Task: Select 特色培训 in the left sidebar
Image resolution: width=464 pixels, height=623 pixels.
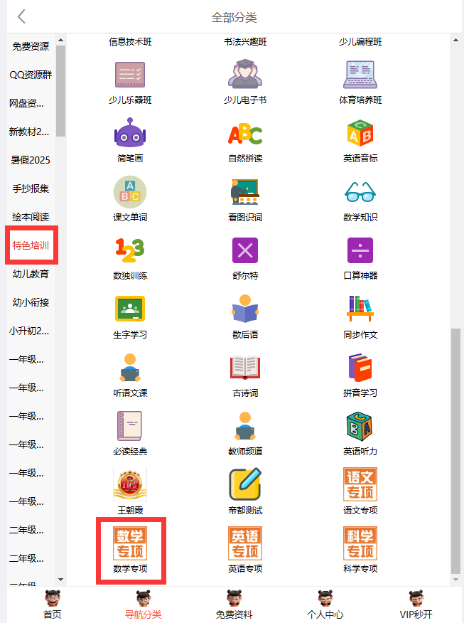Action: pos(31,245)
